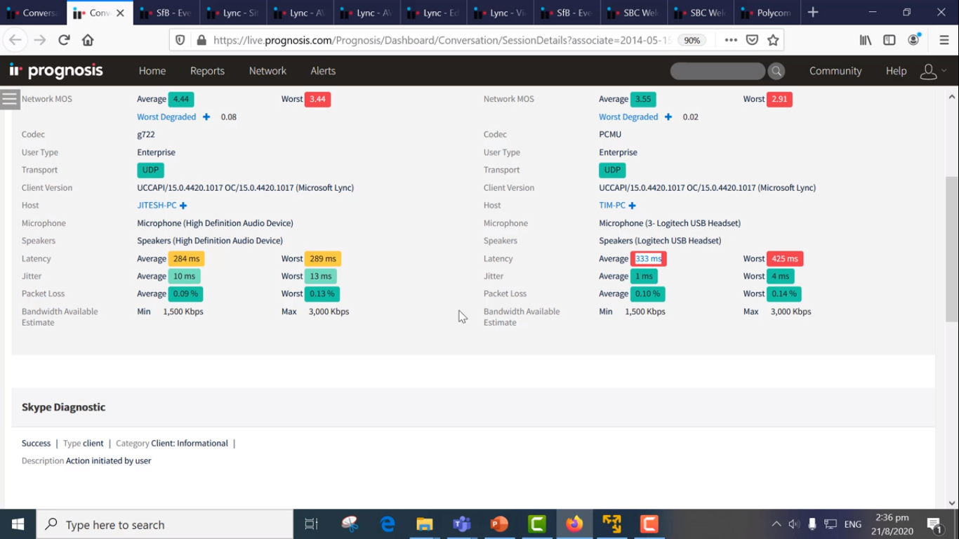Click the left Worst Degraded link
The height and width of the screenshot is (539, 959).
tap(166, 117)
